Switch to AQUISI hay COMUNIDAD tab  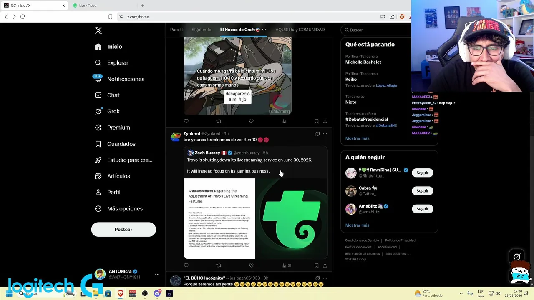[300, 30]
